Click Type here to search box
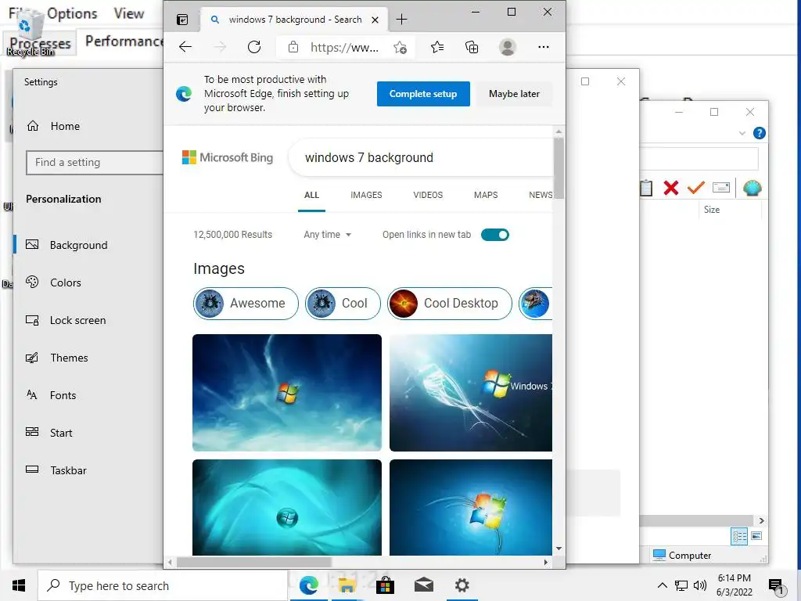This screenshot has width=801, height=601. pos(163,585)
